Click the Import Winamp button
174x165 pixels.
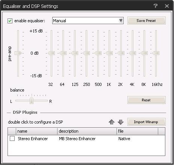click(x=146, y=122)
